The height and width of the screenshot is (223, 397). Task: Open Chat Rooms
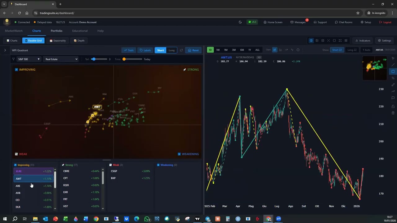click(x=344, y=22)
